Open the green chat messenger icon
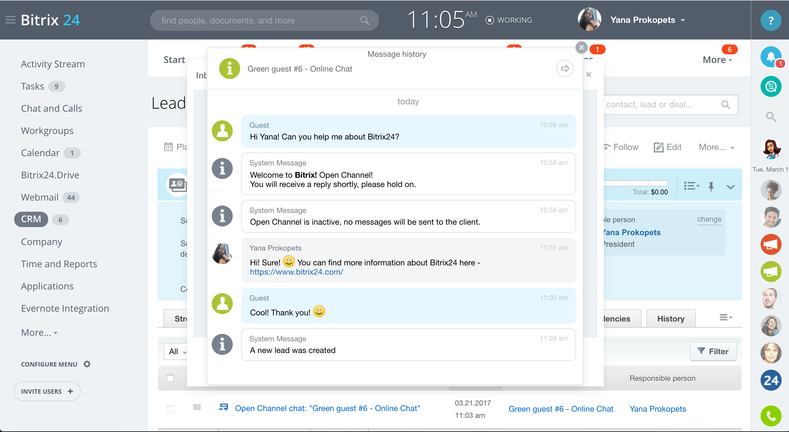Viewport: 789px width, 432px height. (x=771, y=86)
